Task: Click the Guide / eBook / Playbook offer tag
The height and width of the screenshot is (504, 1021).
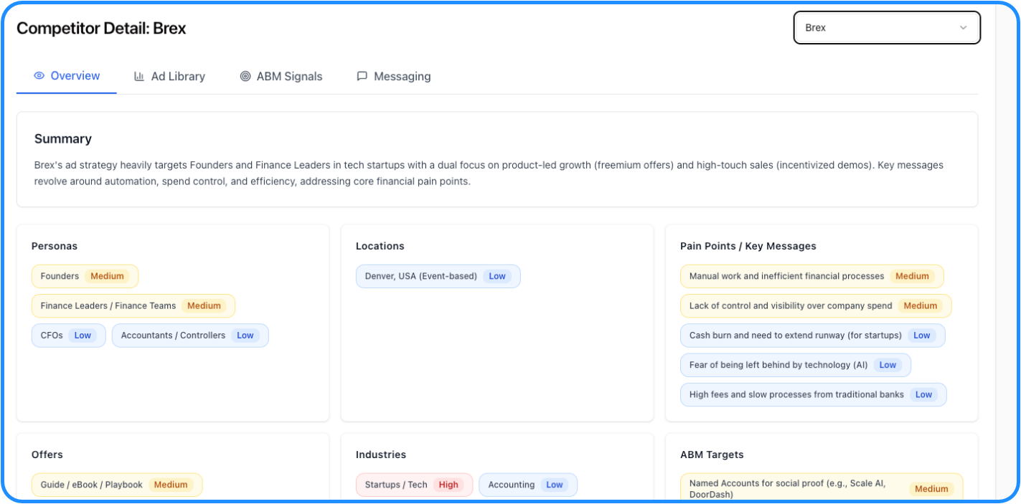Action: point(116,485)
